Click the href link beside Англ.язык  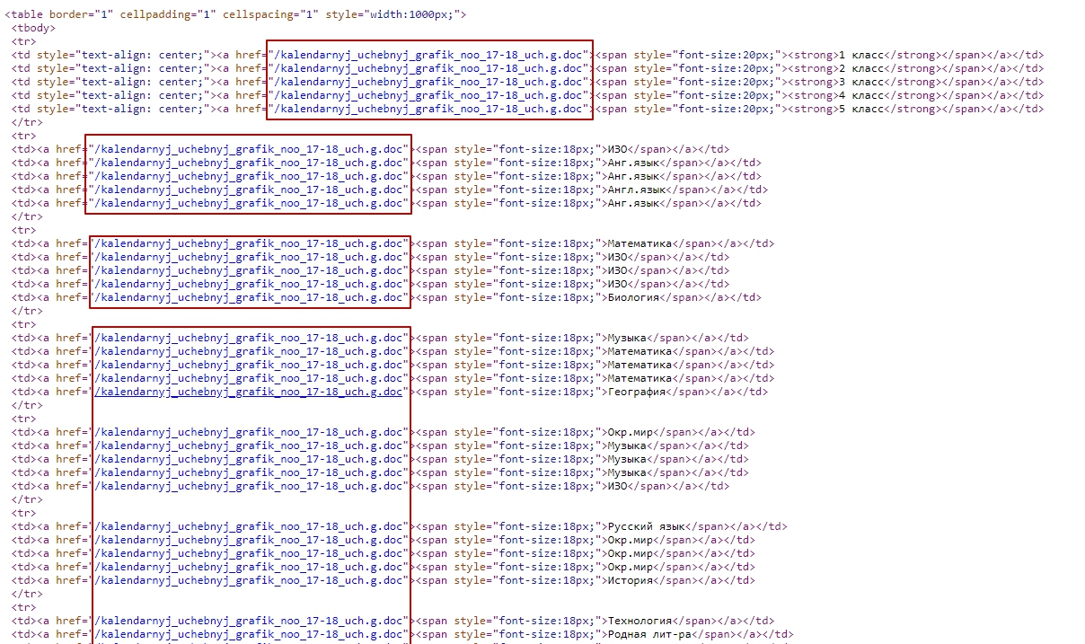click(x=249, y=190)
